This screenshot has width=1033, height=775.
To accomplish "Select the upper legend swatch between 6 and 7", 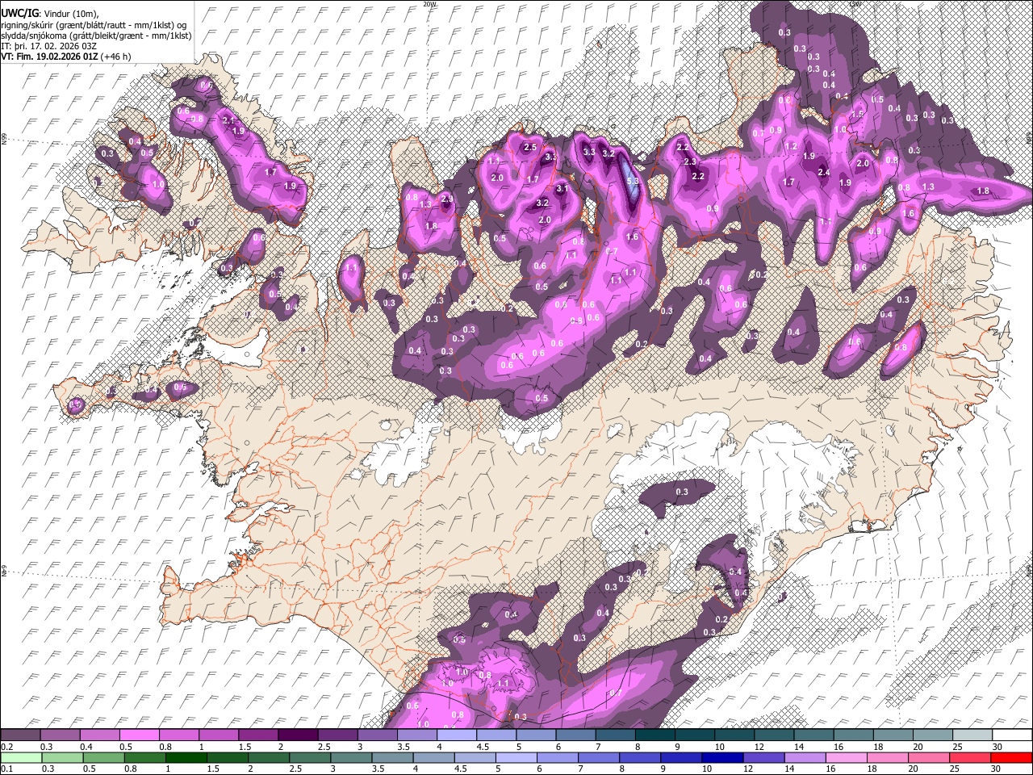I will [x=577, y=735].
